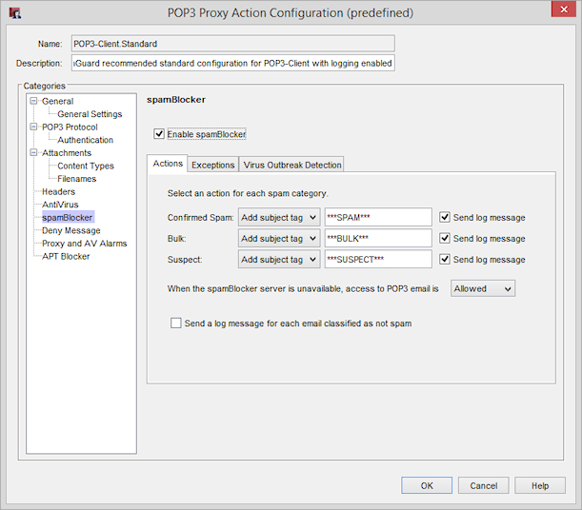Open the Bulk action dropdown

tap(278, 238)
